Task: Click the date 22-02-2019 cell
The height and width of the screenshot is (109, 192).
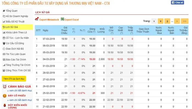Action: click(49, 100)
